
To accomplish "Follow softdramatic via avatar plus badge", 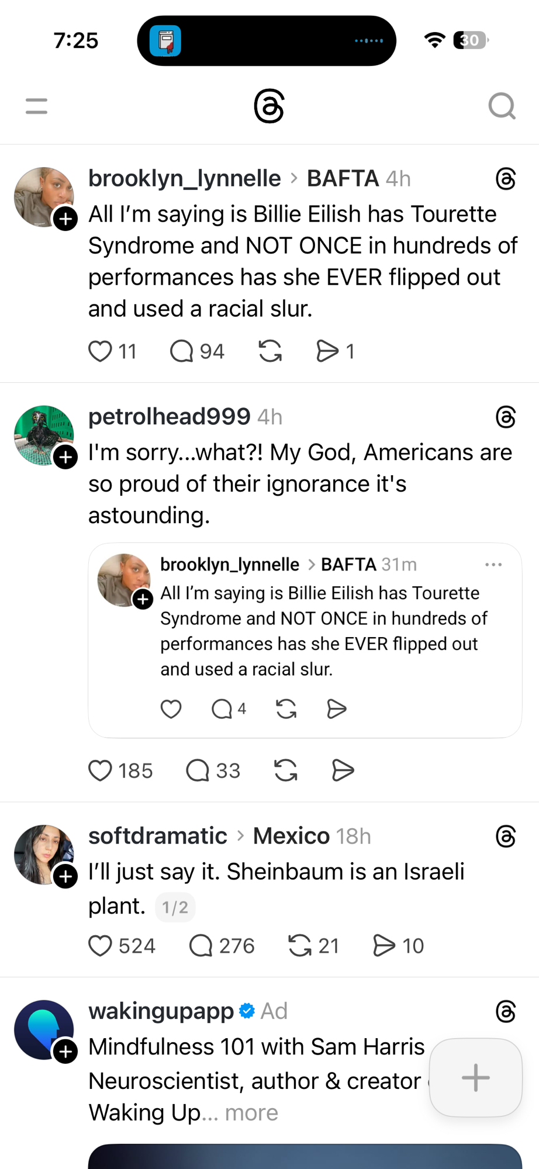I will [65, 876].
